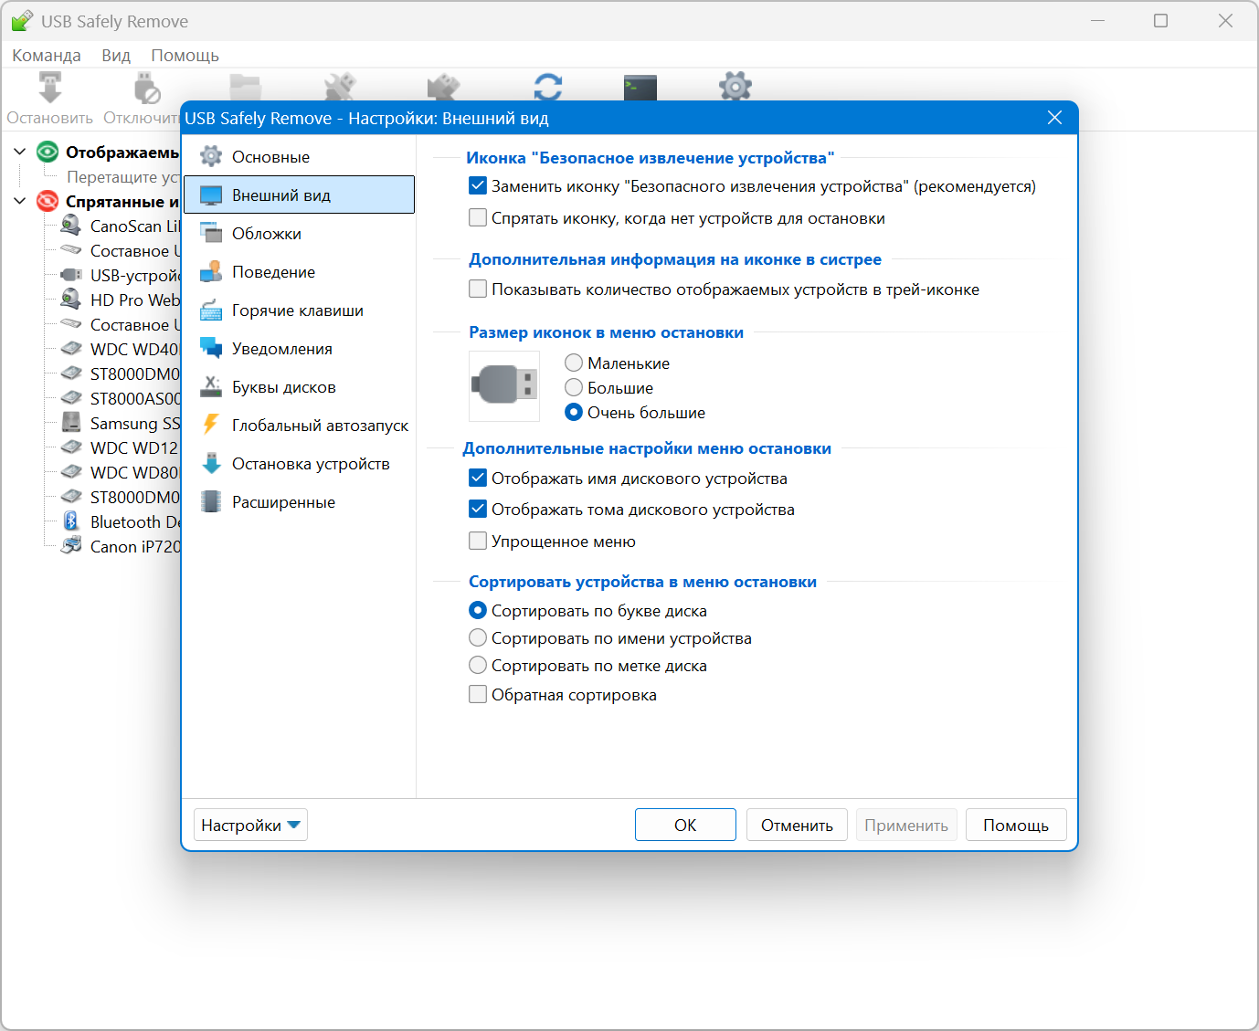Select Сортировать по метке диска
This screenshot has height=1031, width=1259.
[478, 666]
